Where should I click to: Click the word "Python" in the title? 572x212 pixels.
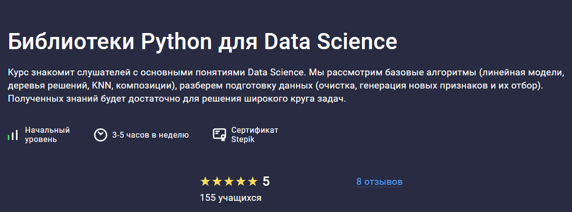tap(176, 42)
